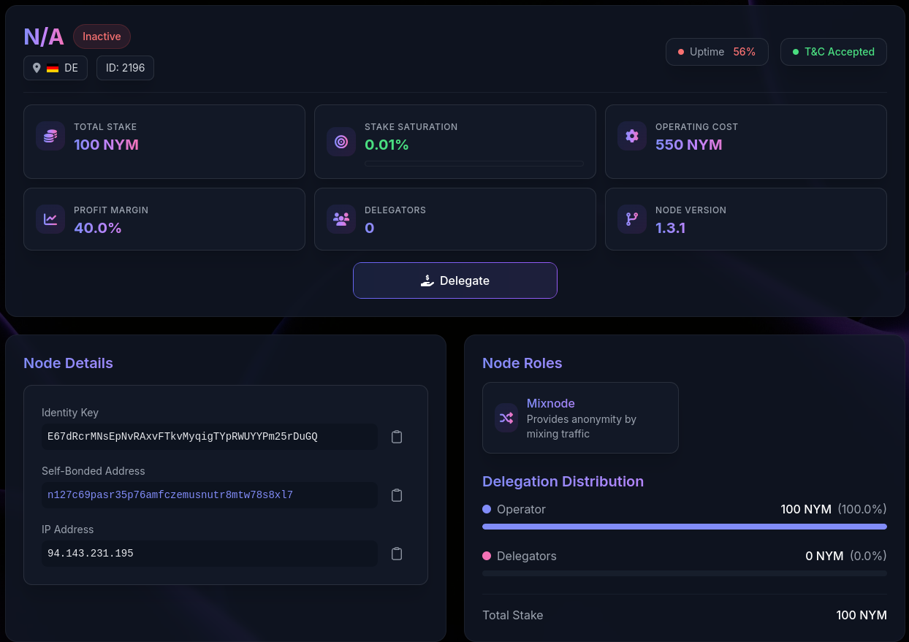This screenshot has height=642, width=909.
Task: Click the Total Stake row at panel bottom
Action: (685, 615)
